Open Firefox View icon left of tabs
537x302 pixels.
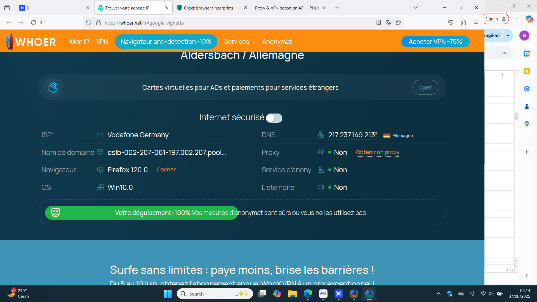click(x=7, y=8)
